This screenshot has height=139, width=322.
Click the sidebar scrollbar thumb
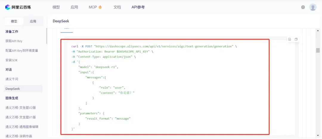coord(47,36)
